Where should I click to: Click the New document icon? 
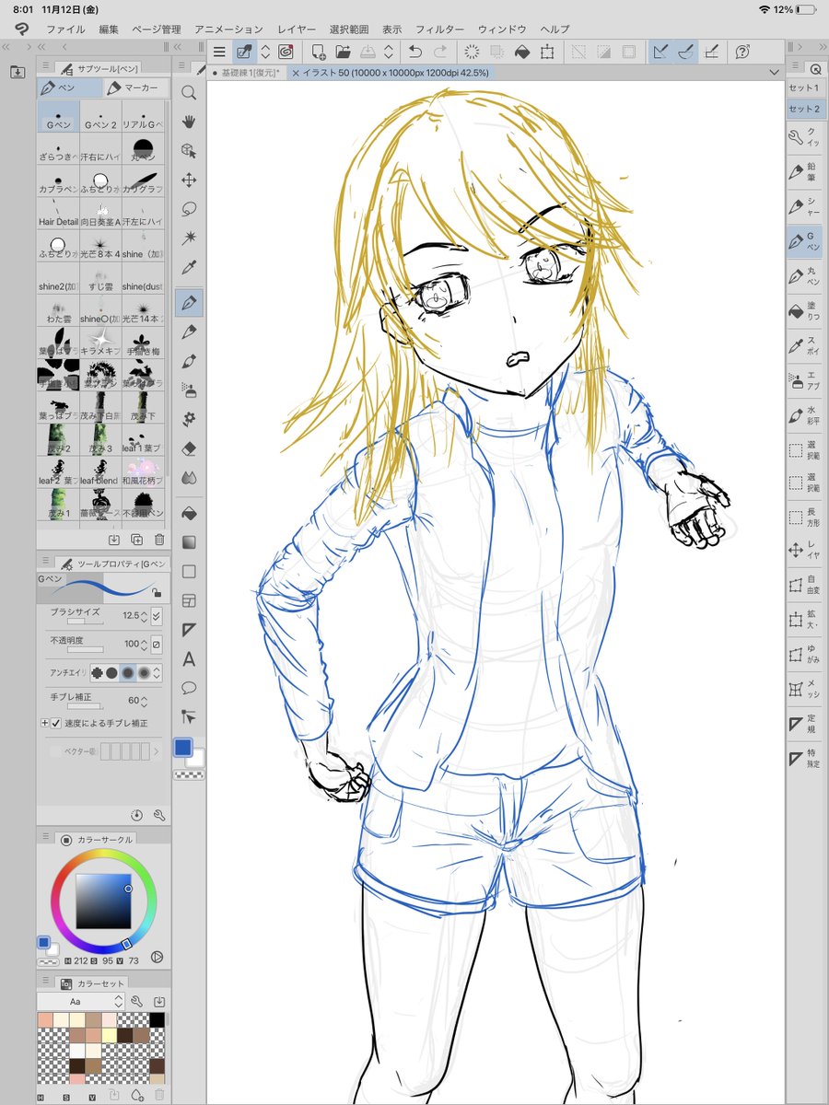click(319, 52)
